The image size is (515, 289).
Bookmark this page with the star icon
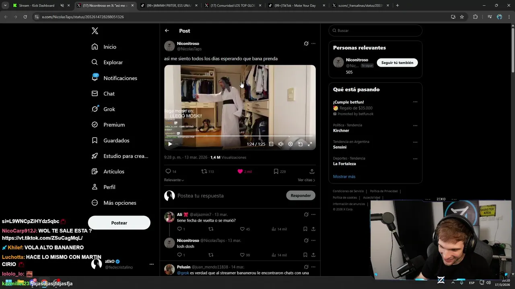[x=462, y=17]
